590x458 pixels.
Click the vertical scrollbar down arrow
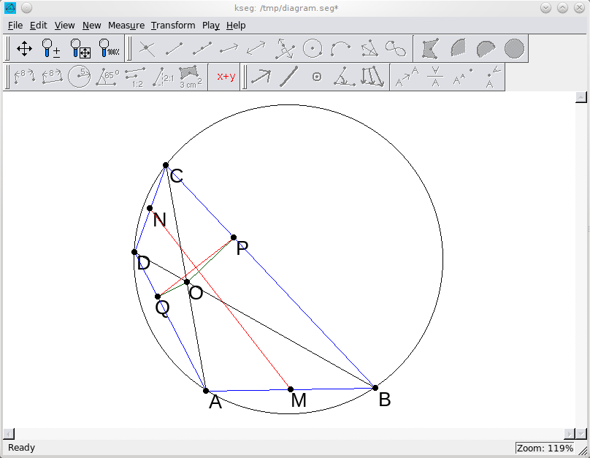[581, 434]
